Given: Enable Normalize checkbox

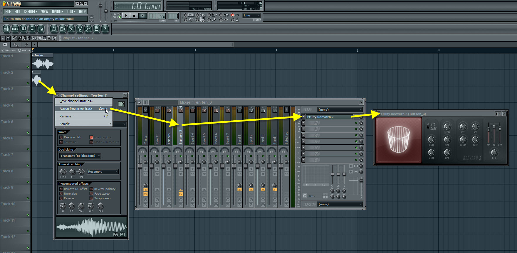Looking at the screenshot, I should point(61,194).
